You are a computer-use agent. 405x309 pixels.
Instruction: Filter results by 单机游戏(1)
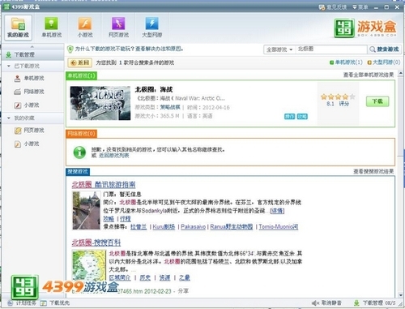point(346,62)
